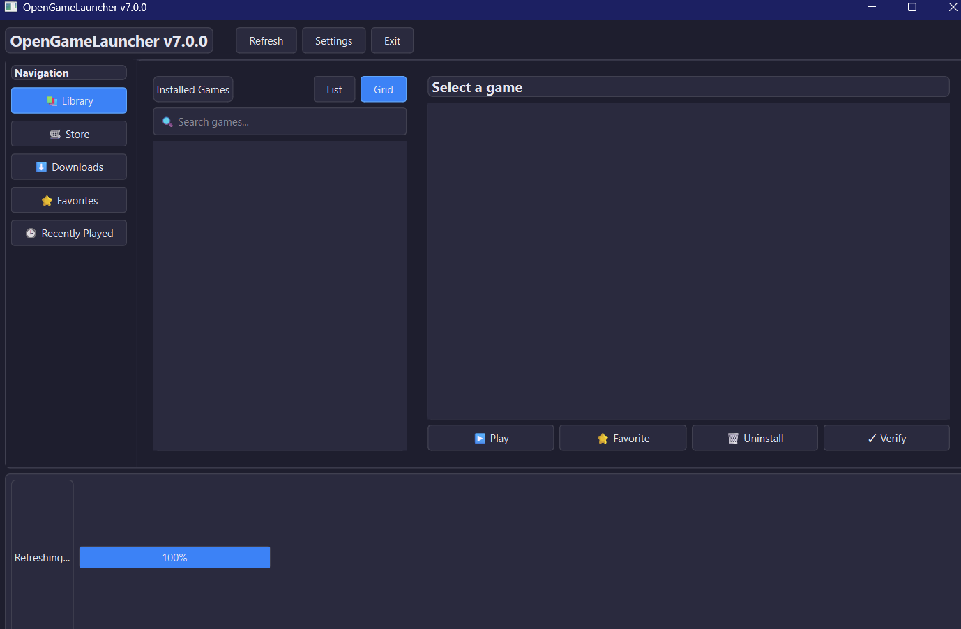Verify game files with the checkmark button
The height and width of the screenshot is (629, 961).
pos(886,438)
